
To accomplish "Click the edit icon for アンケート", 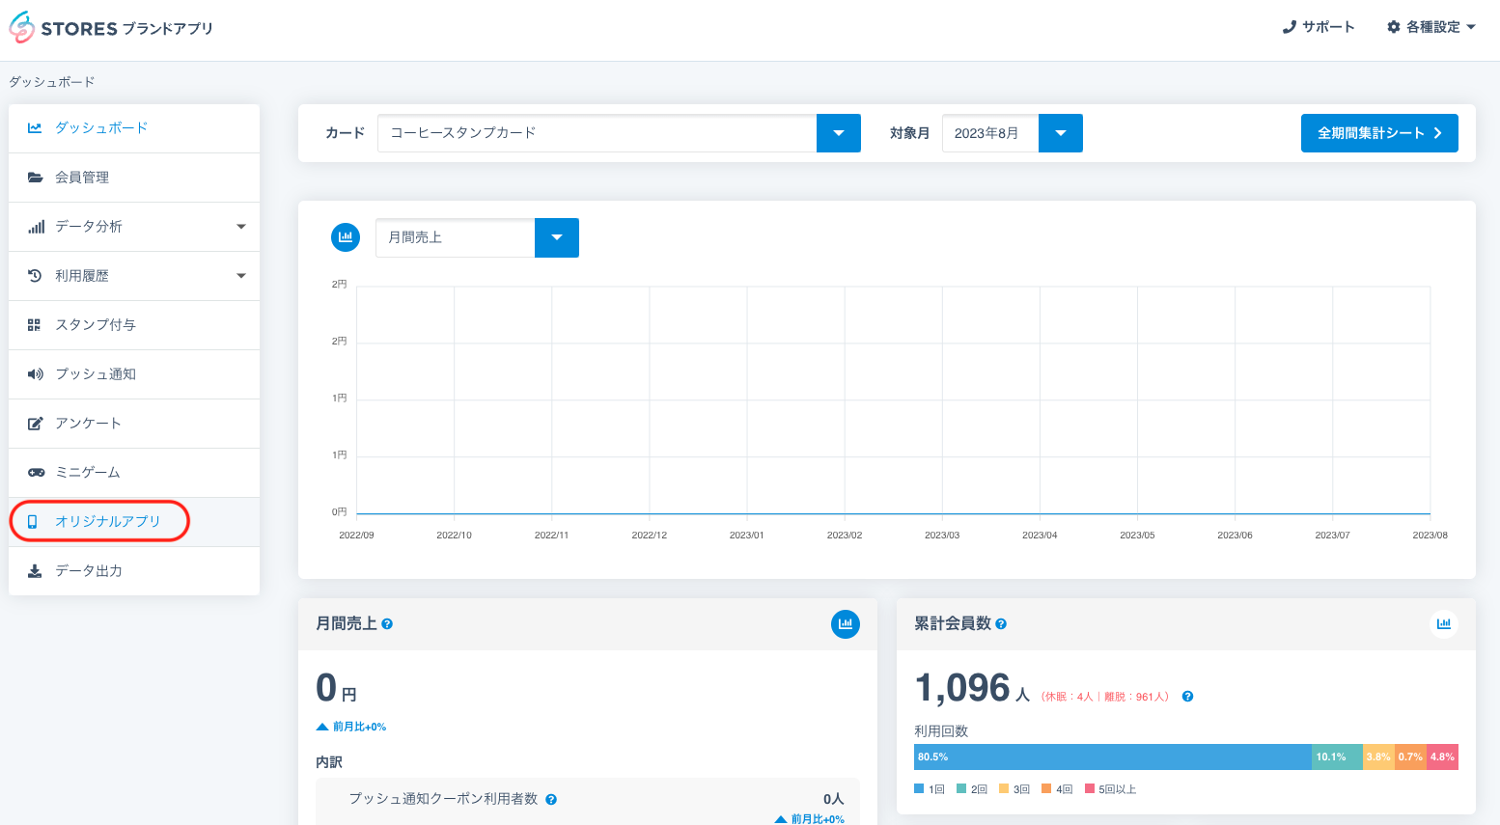I will pyautogui.click(x=35, y=424).
